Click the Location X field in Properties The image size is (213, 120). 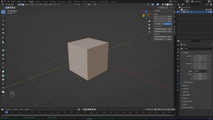tap(200, 56)
